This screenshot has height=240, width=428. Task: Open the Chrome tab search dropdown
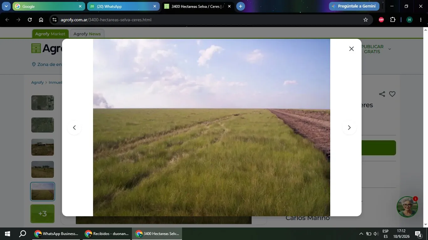[x=6, y=6]
